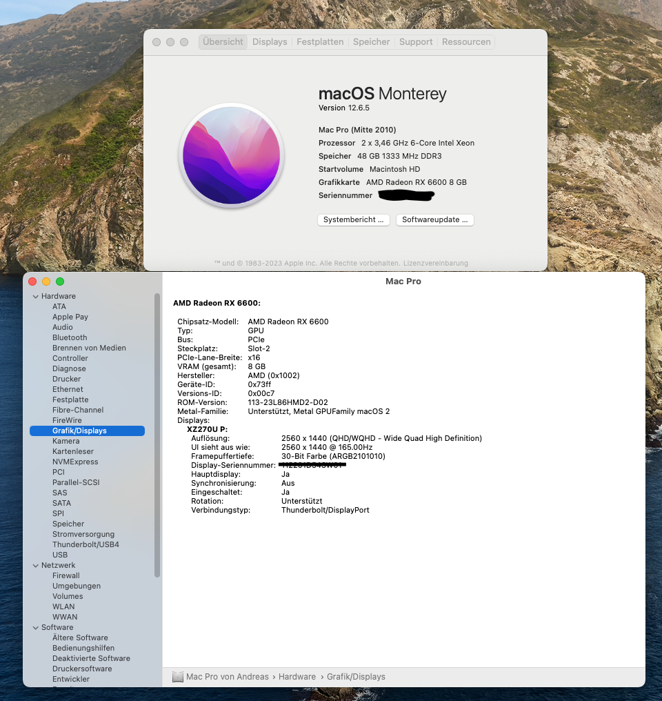Select Kartenleser in the sidebar

point(73,451)
